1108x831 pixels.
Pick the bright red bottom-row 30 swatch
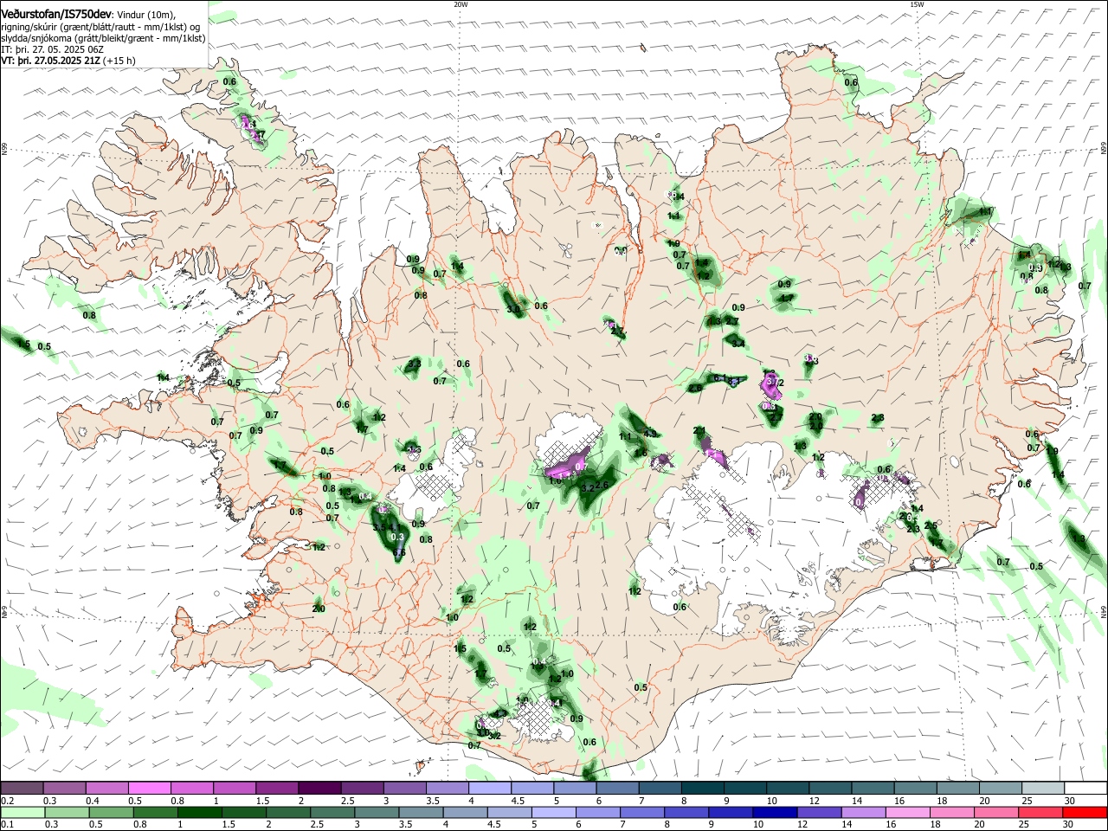(x=1085, y=812)
